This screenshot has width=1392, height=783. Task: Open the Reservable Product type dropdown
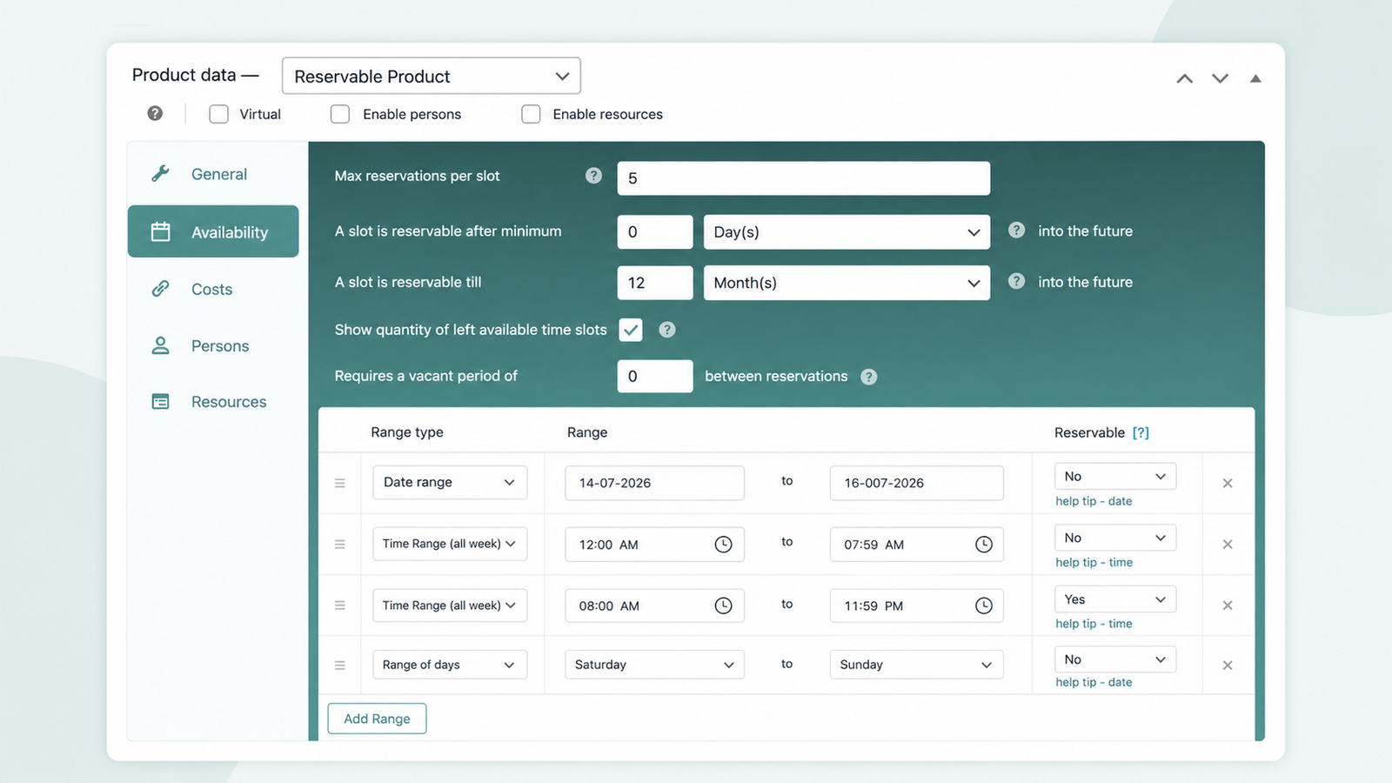pyautogui.click(x=432, y=76)
